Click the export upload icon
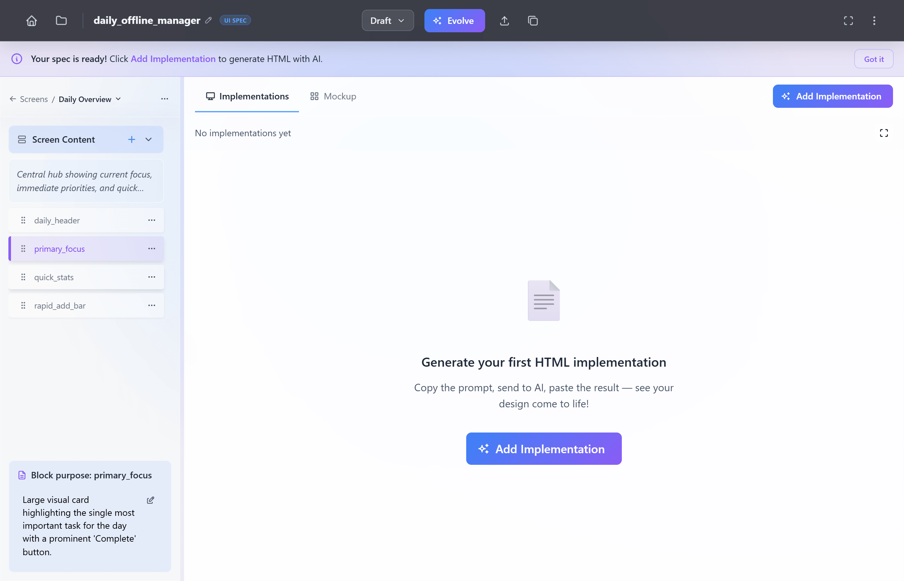The height and width of the screenshot is (581, 904). point(504,21)
